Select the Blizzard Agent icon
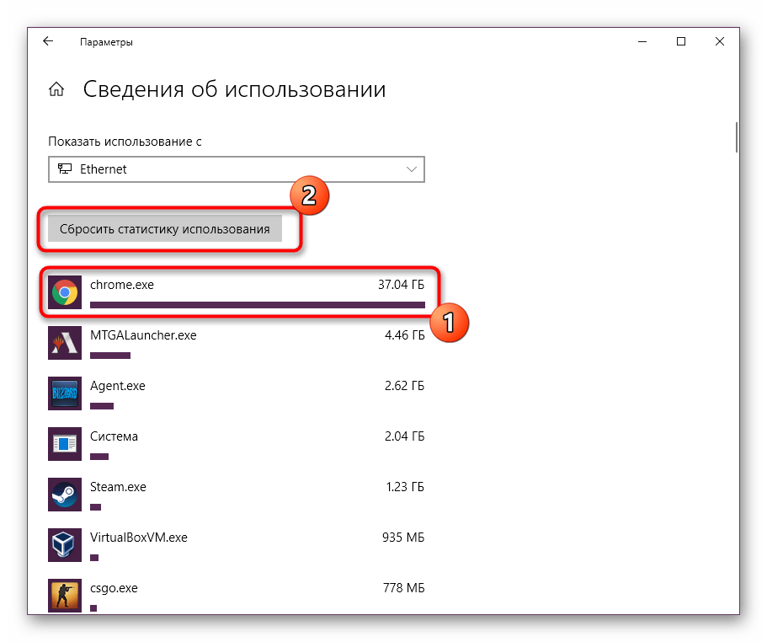Viewport: 767px width, 642px height. 65,393
